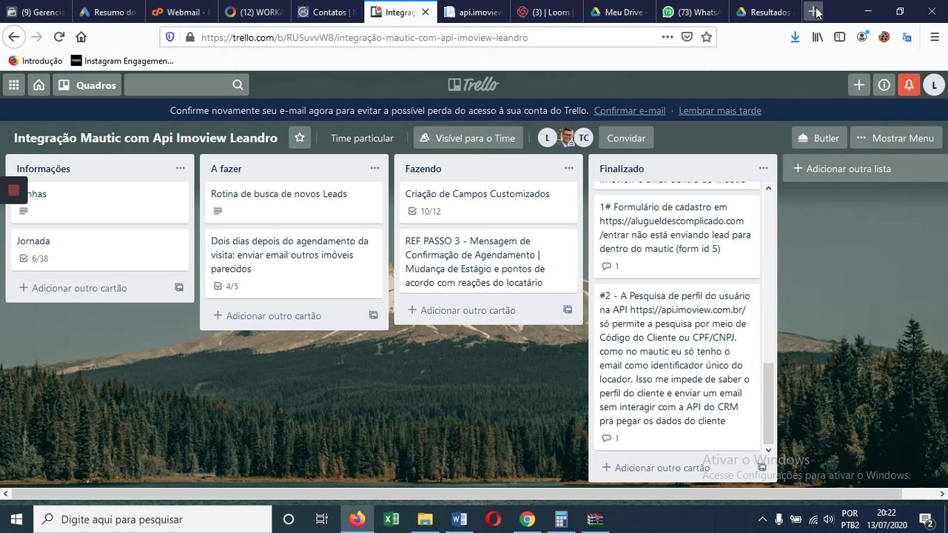948x533 pixels.
Task: Open Visível para o Time visibility menu
Action: pyautogui.click(x=468, y=138)
